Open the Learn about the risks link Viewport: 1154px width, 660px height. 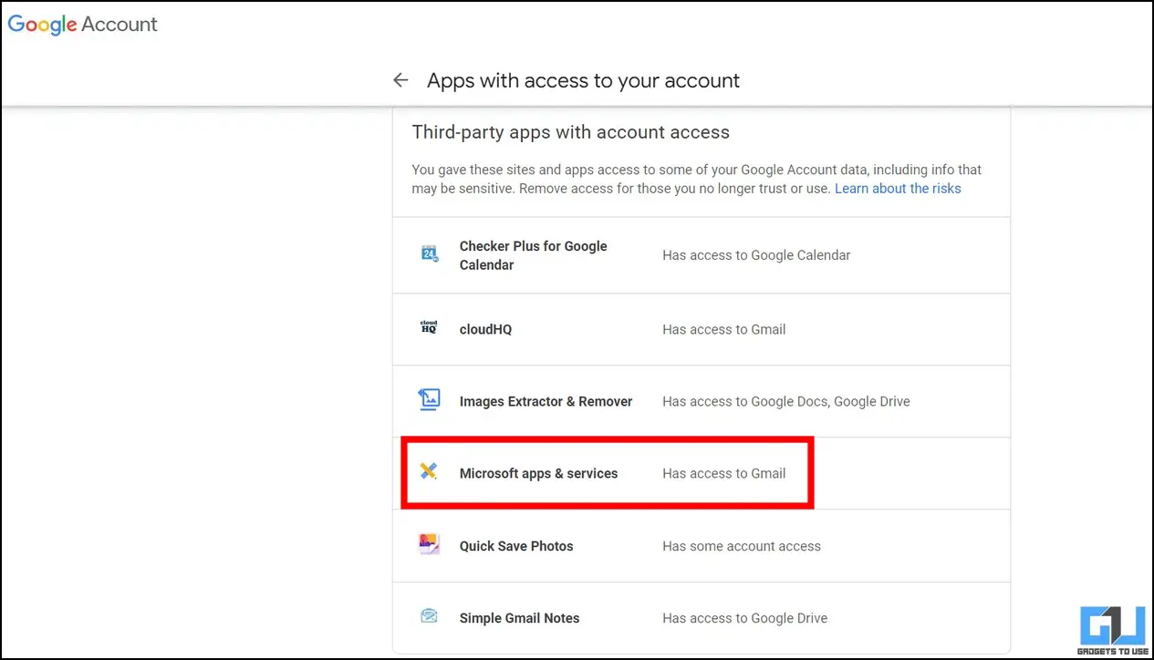pos(898,189)
